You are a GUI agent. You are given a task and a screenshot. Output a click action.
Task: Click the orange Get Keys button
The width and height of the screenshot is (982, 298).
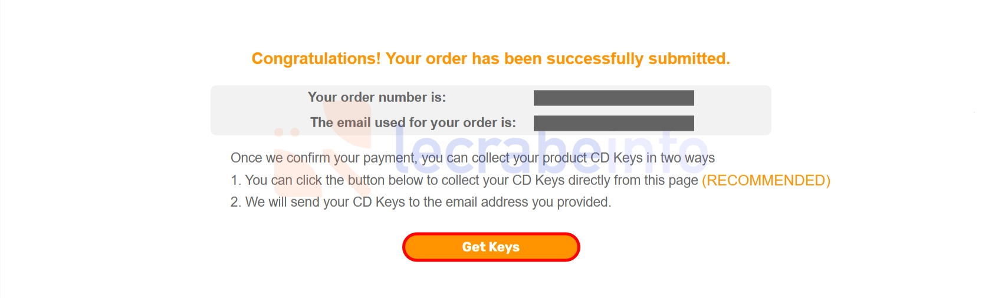tap(491, 247)
